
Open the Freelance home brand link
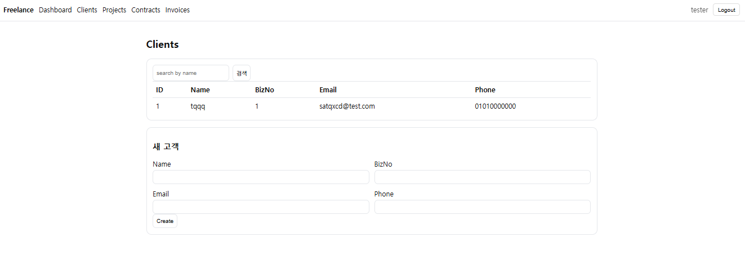[x=19, y=10]
